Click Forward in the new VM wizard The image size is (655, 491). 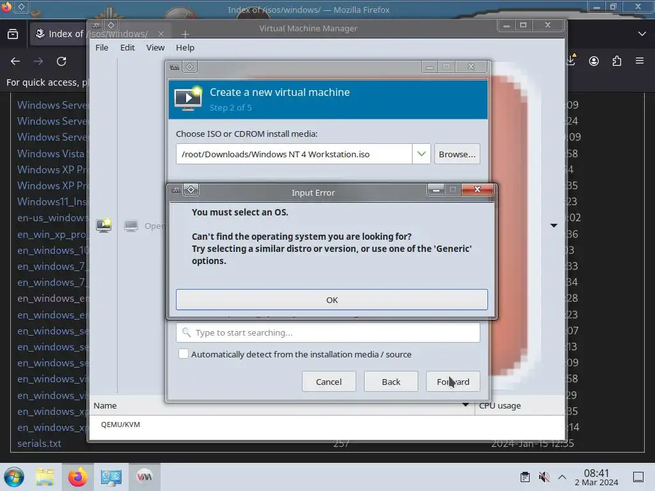453,382
